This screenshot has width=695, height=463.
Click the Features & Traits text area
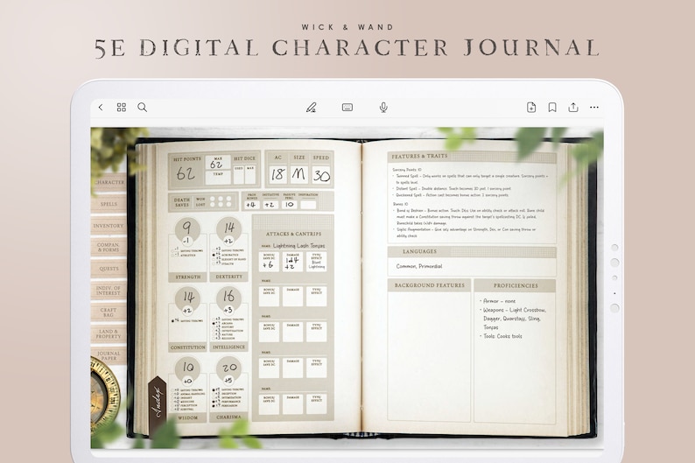point(472,203)
